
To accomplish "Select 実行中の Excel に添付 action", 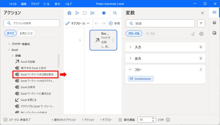I will tap(31, 68).
